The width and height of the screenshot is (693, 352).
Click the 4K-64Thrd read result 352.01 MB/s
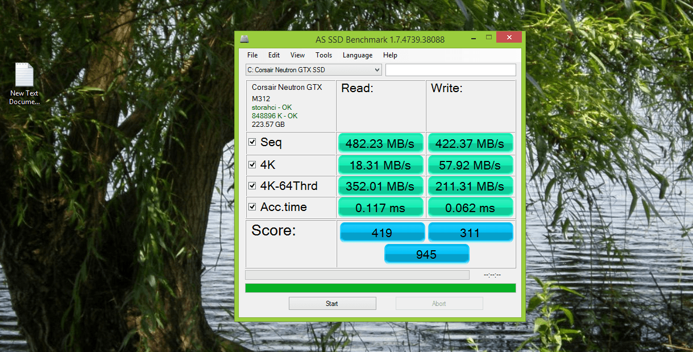(x=381, y=186)
